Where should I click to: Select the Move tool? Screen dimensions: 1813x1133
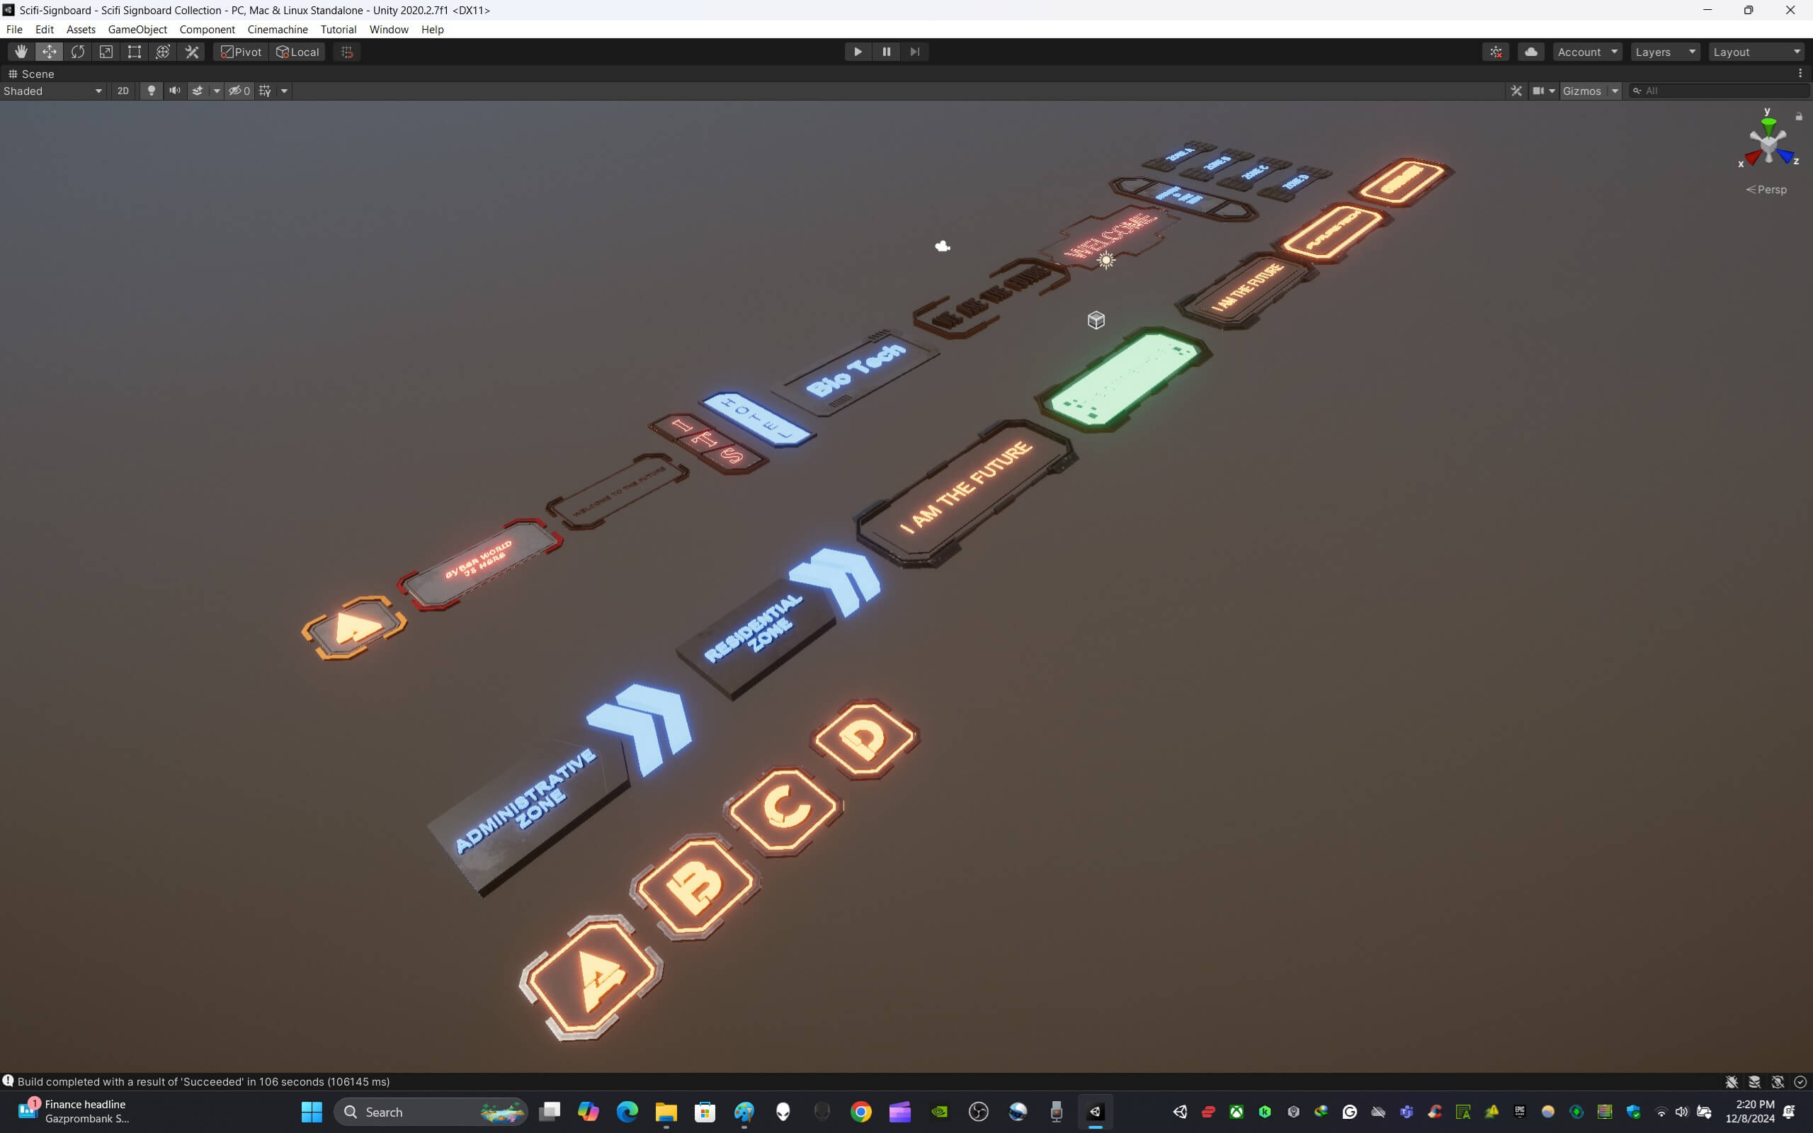click(50, 52)
